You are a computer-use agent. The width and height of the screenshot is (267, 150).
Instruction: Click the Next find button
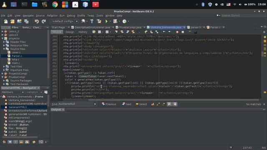point(126,104)
